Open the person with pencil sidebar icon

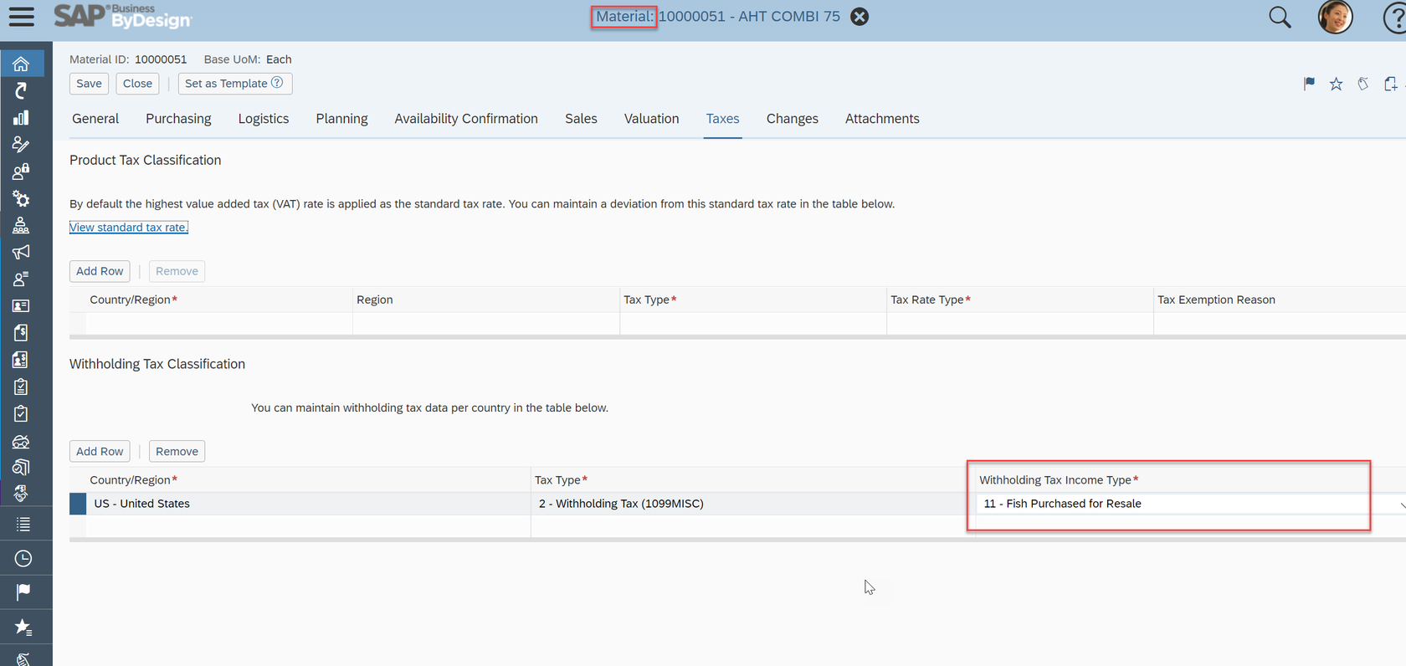pos(21,145)
